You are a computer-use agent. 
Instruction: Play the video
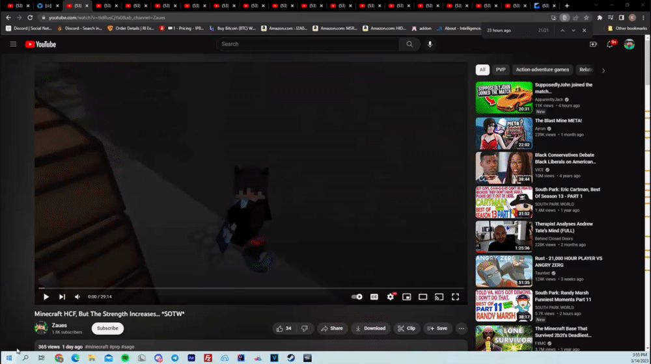pyautogui.click(x=46, y=297)
